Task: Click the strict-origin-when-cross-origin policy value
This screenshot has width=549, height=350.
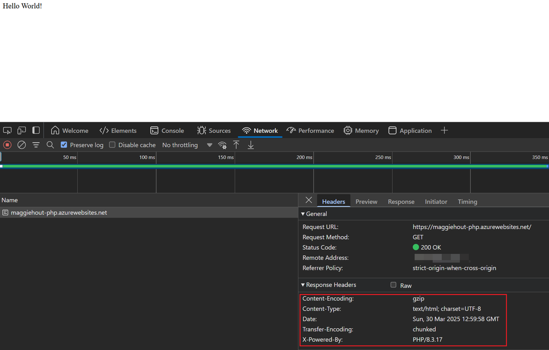Action: click(x=454, y=268)
